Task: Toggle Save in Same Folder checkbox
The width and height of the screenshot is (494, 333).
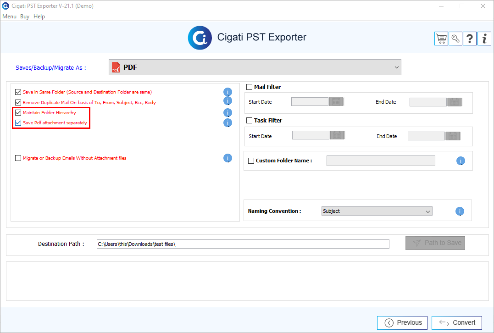Action: pos(18,92)
